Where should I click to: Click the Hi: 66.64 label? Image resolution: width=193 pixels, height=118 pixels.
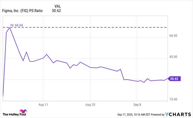pos(17,25)
